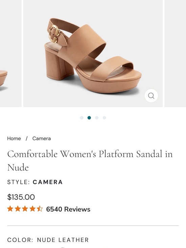This screenshot has width=186, height=248.
Task: Click the COLOR: NUDE LEATHER label
Action: tap(48, 240)
